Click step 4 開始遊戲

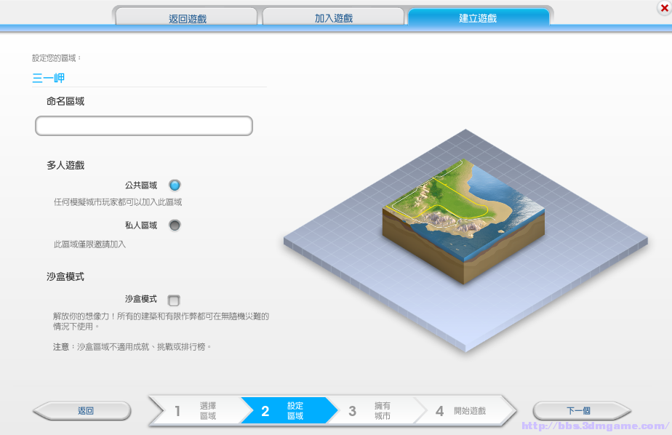465,410
